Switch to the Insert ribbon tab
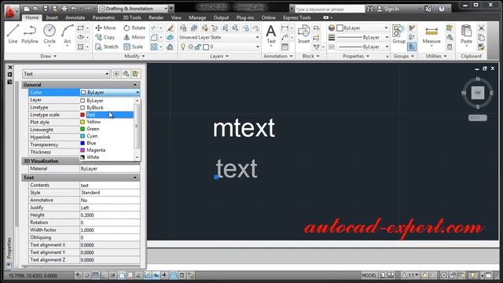Viewport: 503px width, 283px height. (52, 17)
